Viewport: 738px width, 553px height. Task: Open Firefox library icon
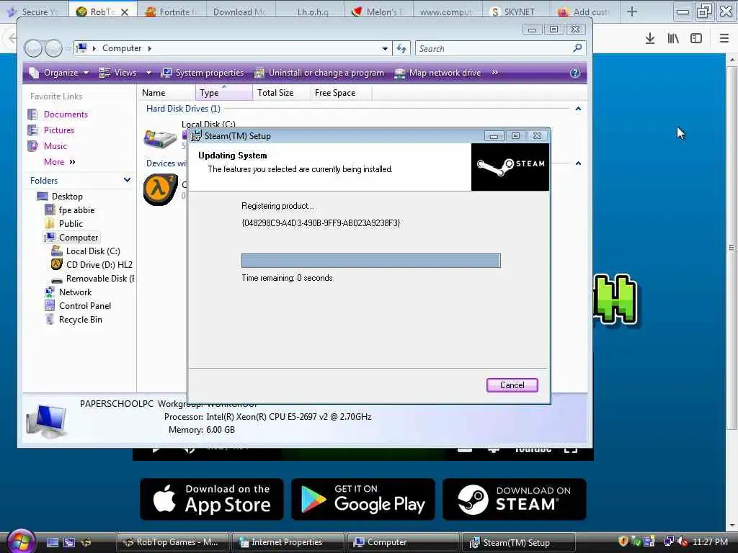[673, 39]
